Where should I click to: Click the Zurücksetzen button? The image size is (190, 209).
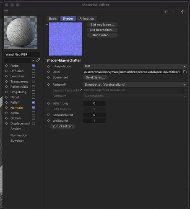click(x=62, y=126)
